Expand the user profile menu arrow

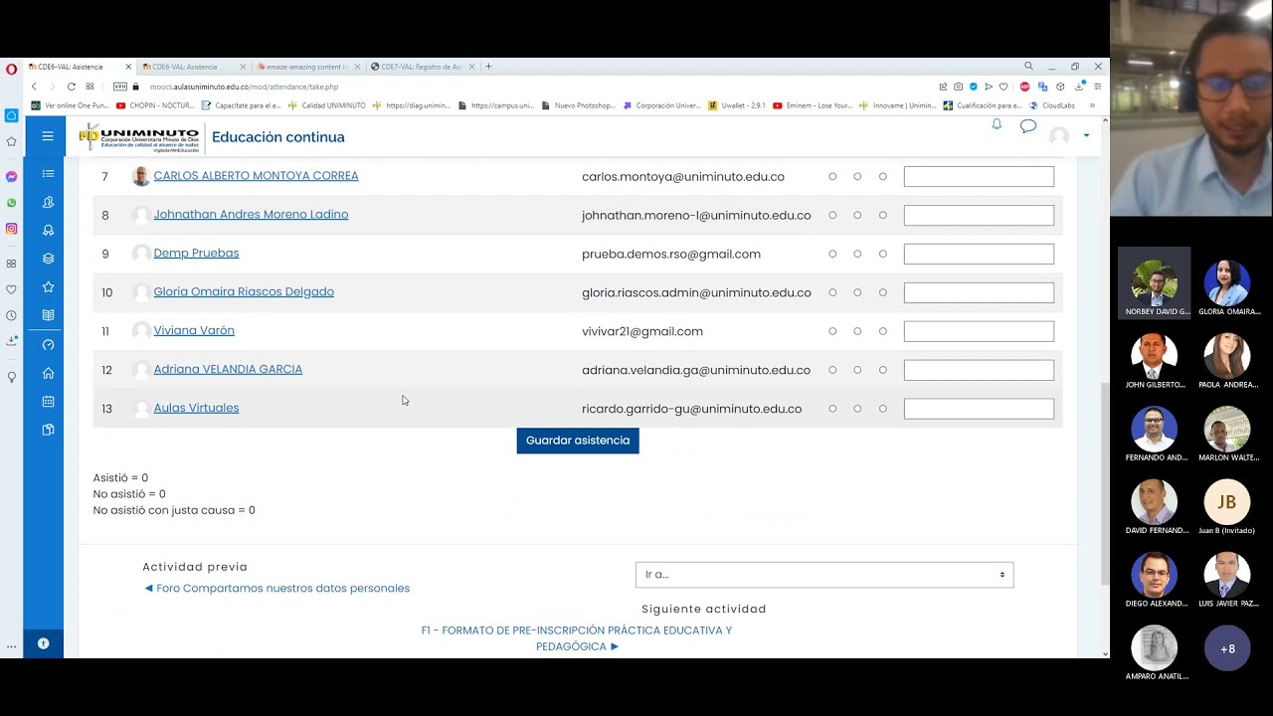(1086, 135)
